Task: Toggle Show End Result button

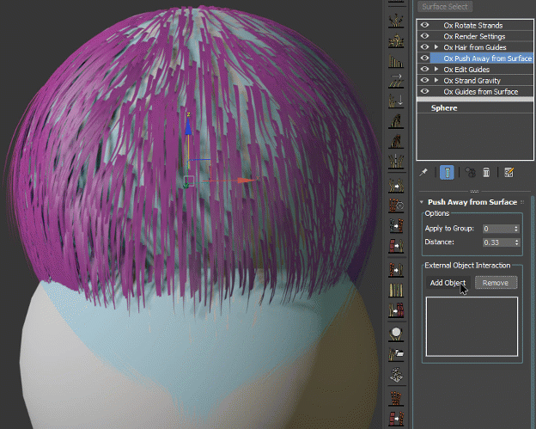Action: 448,173
